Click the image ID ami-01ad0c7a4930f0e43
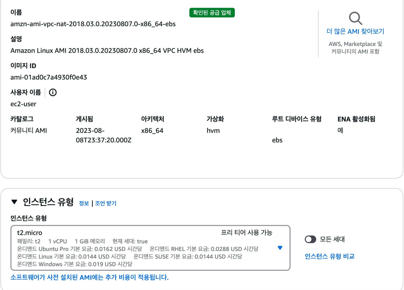404x290 pixels. pyautogui.click(x=49, y=77)
